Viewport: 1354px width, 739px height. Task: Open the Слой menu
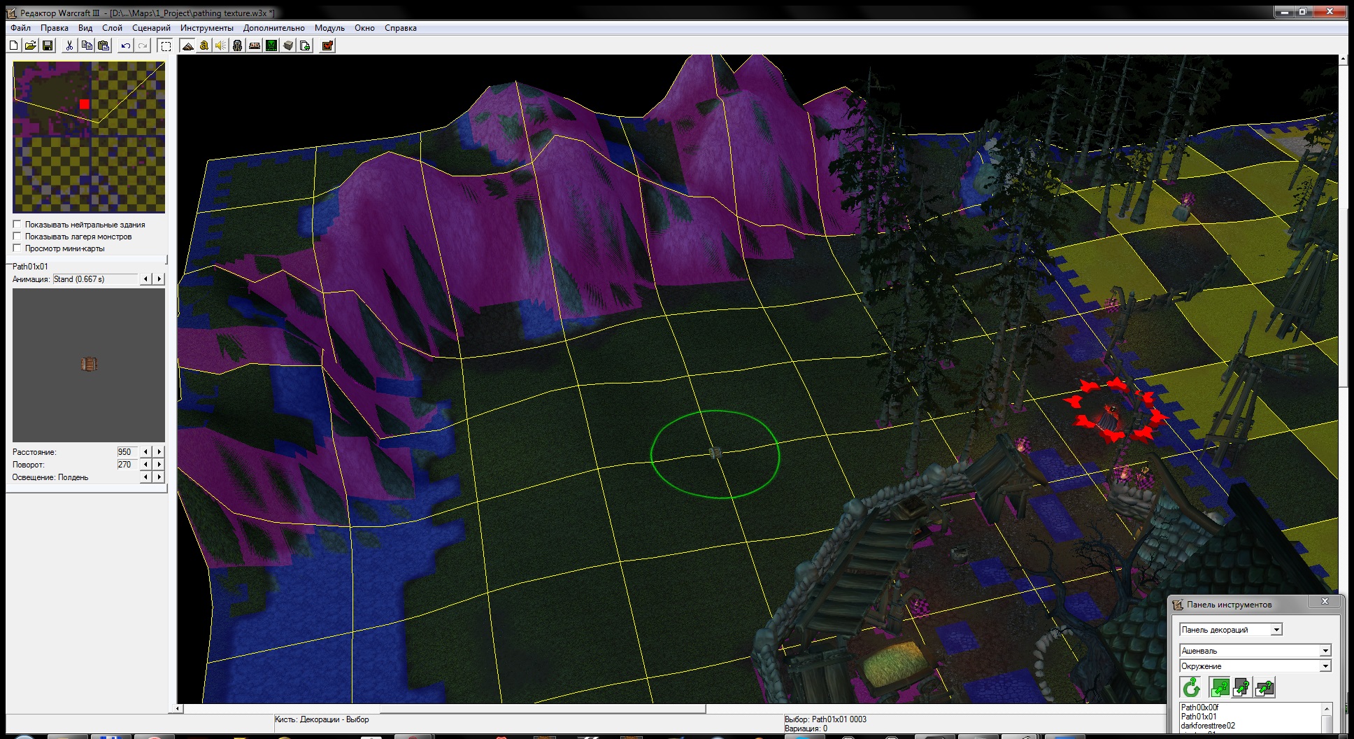coord(112,28)
